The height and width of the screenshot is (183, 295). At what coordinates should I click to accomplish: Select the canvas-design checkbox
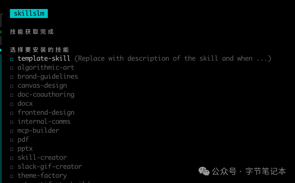11,86
